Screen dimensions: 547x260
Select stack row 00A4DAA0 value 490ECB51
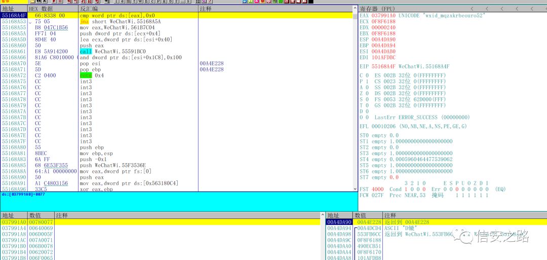click(436, 246)
